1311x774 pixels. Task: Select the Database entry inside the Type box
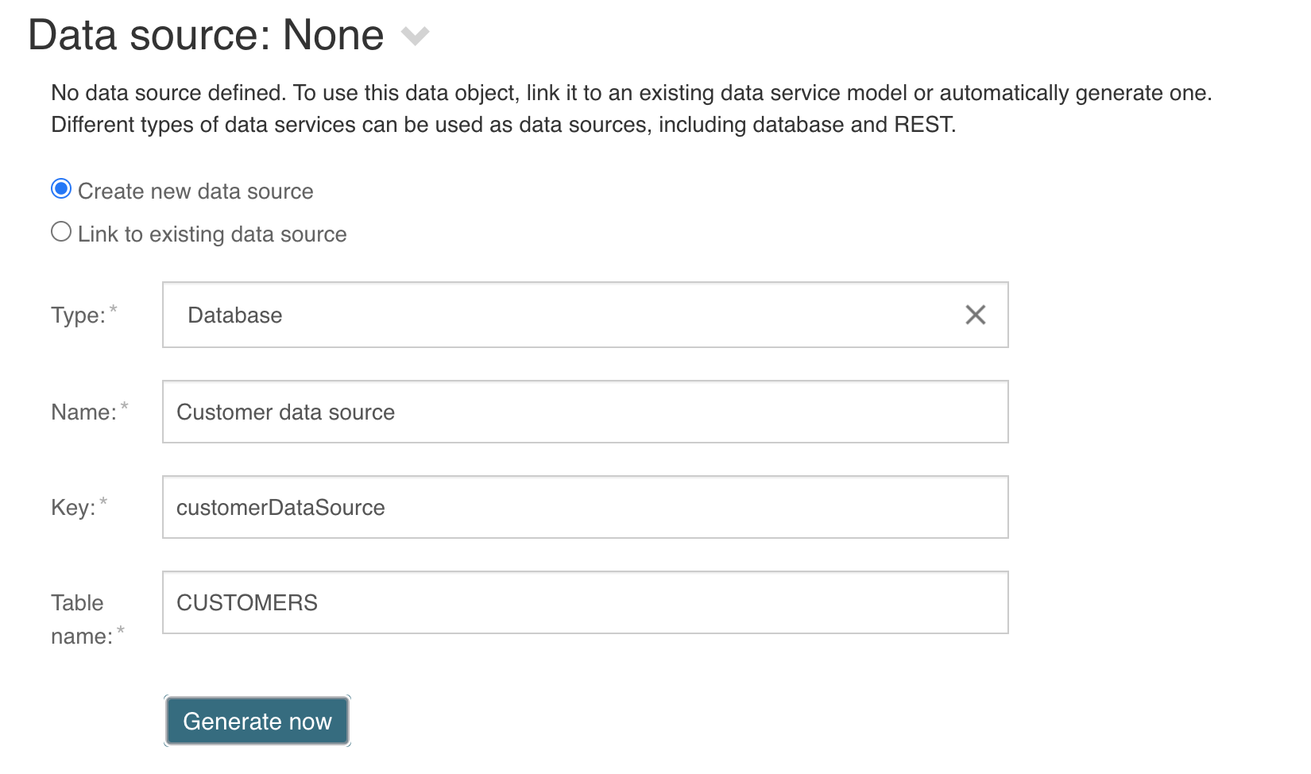pyautogui.click(x=234, y=315)
